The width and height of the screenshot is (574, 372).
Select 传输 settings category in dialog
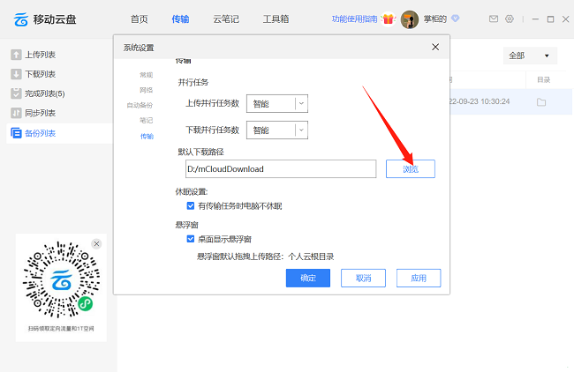(x=147, y=137)
